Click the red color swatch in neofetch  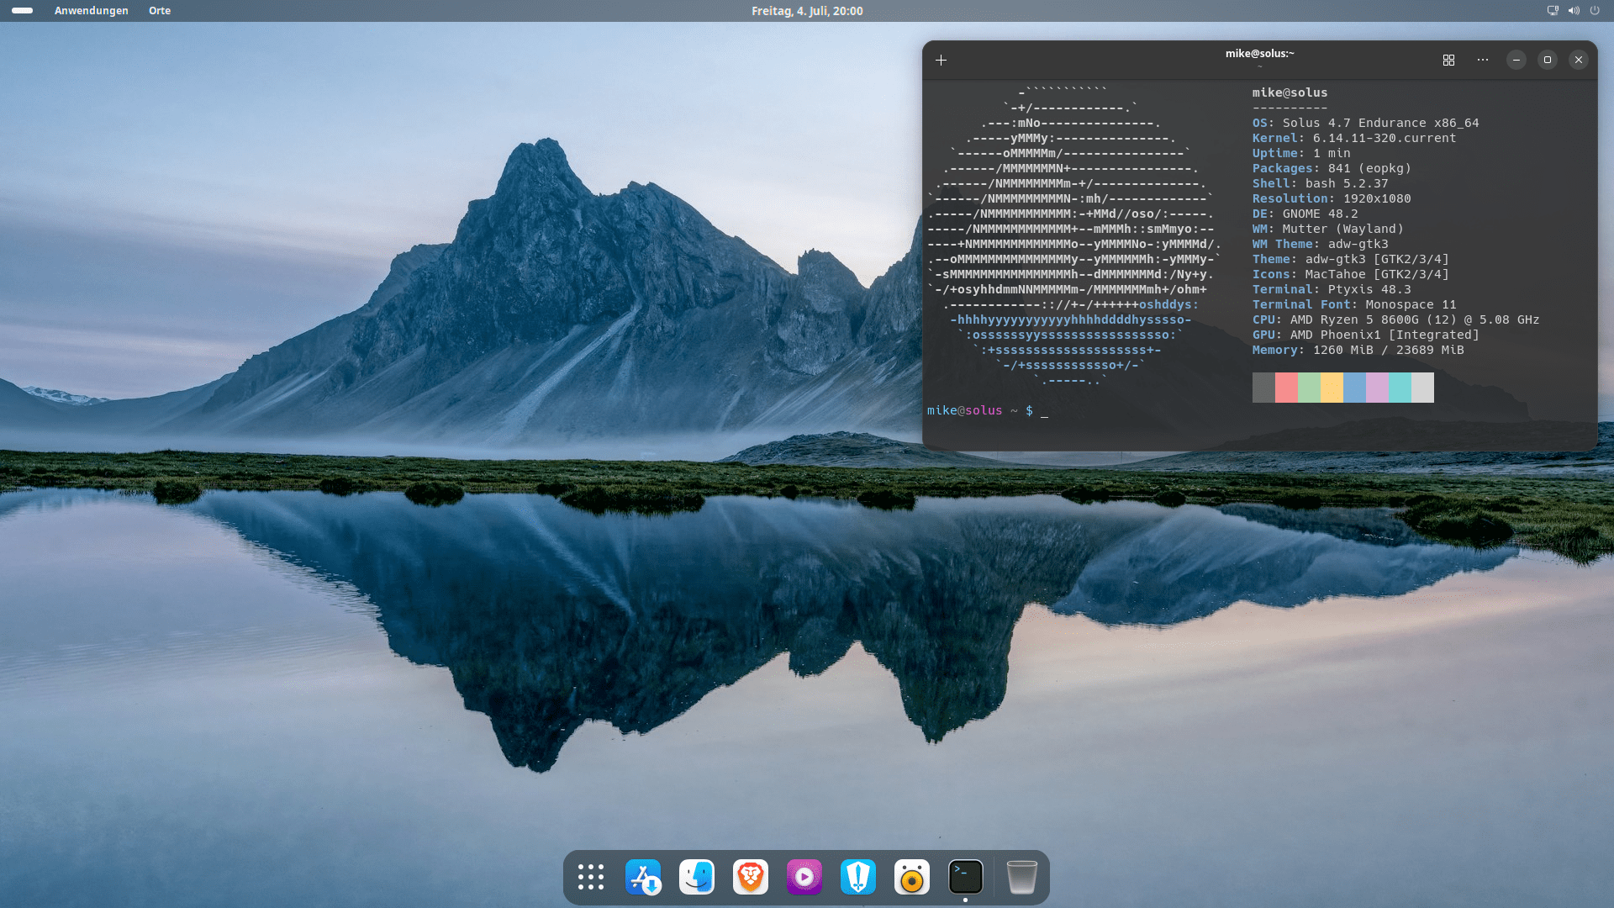coord(1286,388)
